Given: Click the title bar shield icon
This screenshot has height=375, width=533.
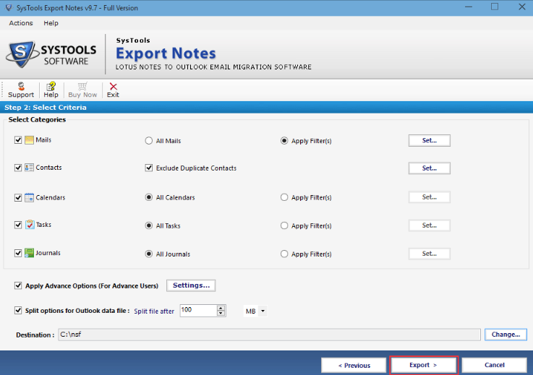Looking at the screenshot, I should [x=9, y=7].
